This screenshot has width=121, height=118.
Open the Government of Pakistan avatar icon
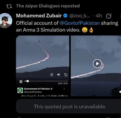[x=20, y=90]
